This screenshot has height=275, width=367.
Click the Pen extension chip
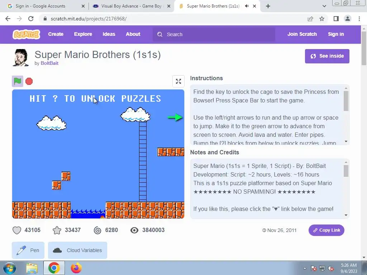pos(28,250)
